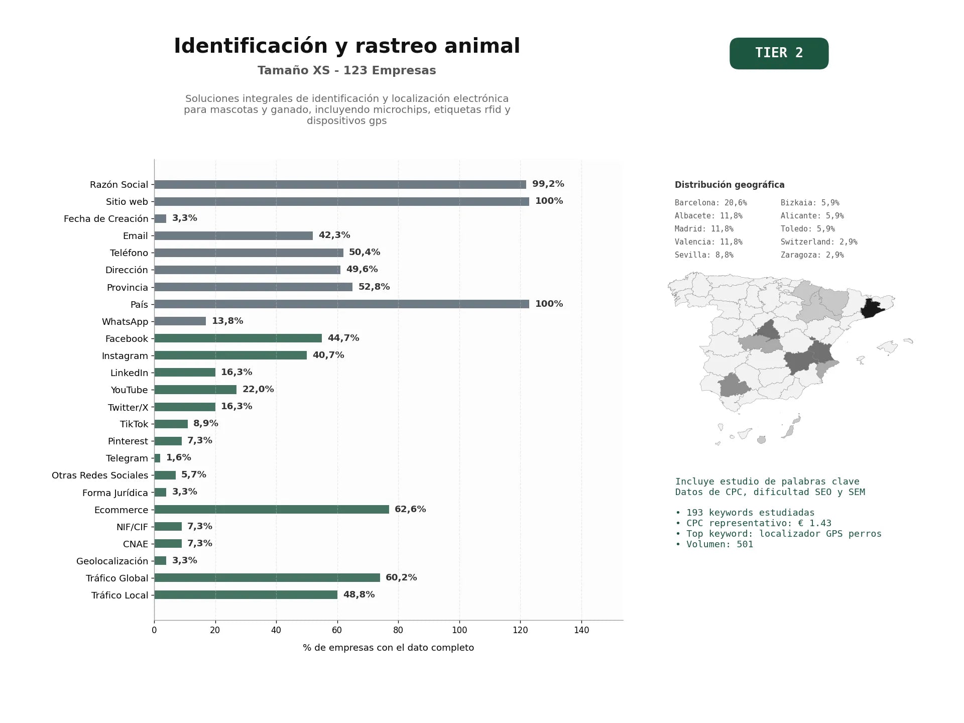Click the Telegram value 1,6%

179,457
